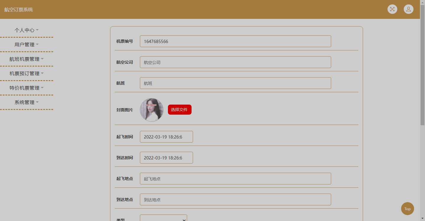This screenshot has width=425, height=221.
Task: Click the 航空公司 input field
Action: 235,62
